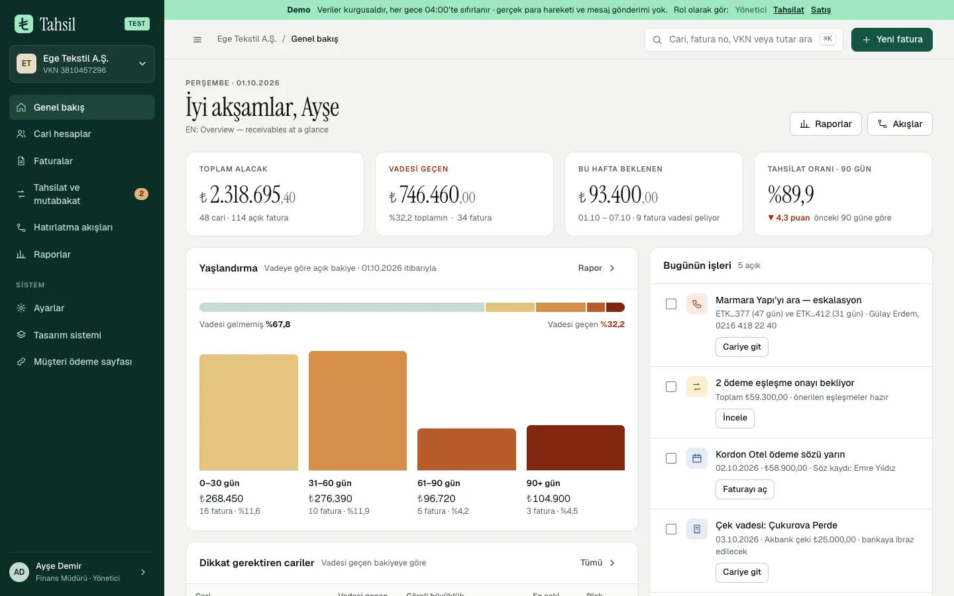Image resolution: width=954 pixels, height=596 pixels.
Task: Check the Çek vadesi Çukurova Perde checkbox
Action: 671,529
